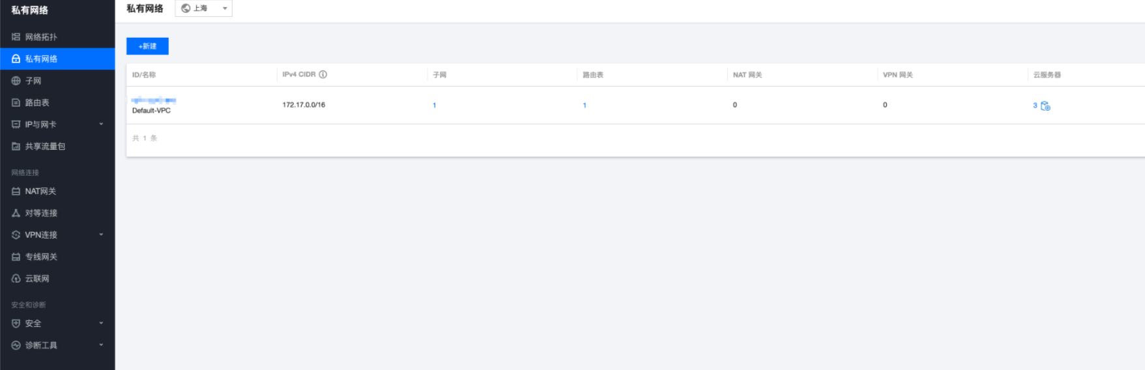Click the globe icon in the region selector
The image size is (1145, 370).
point(186,8)
